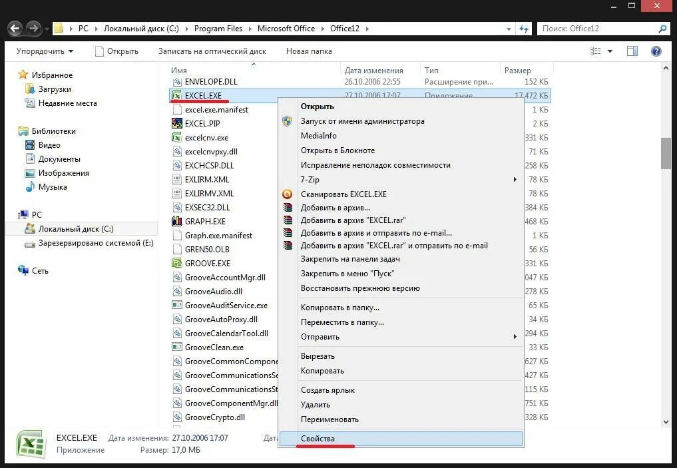Click the Forward navigation arrow
The height and width of the screenshot is (468, 677).
(33, 29)
